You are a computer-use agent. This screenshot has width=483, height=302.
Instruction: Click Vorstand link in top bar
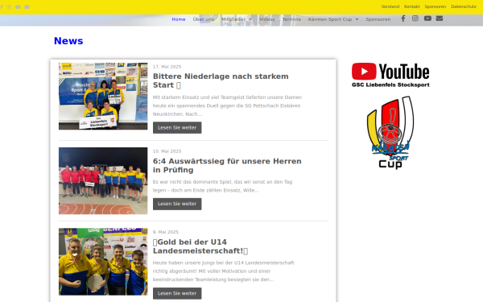pos(390,6)
